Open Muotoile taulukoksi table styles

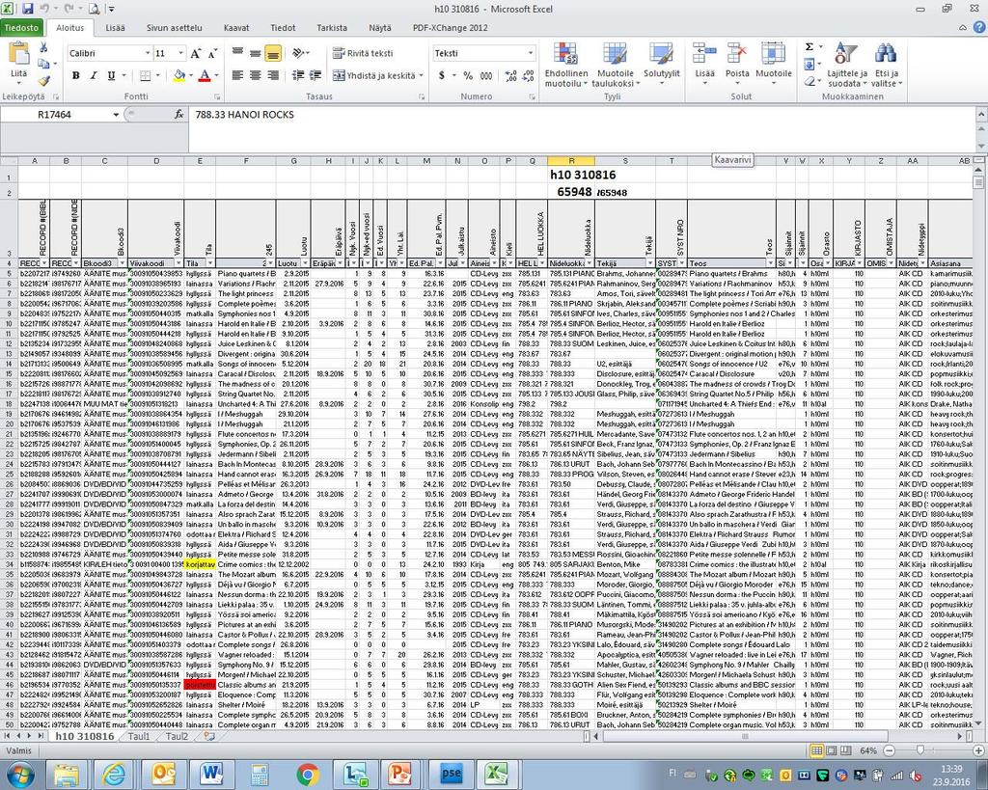(615, 65)
